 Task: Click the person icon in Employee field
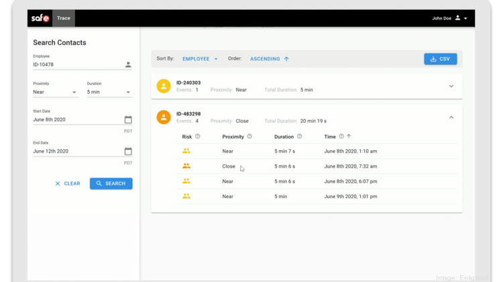pyautogui.click(x=128, y=65)
